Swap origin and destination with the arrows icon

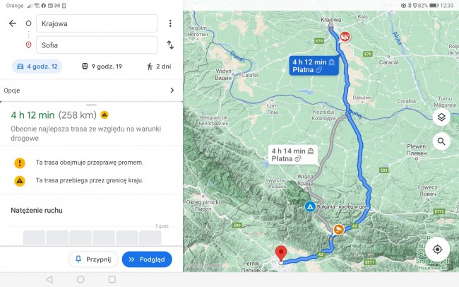(170, 45)
